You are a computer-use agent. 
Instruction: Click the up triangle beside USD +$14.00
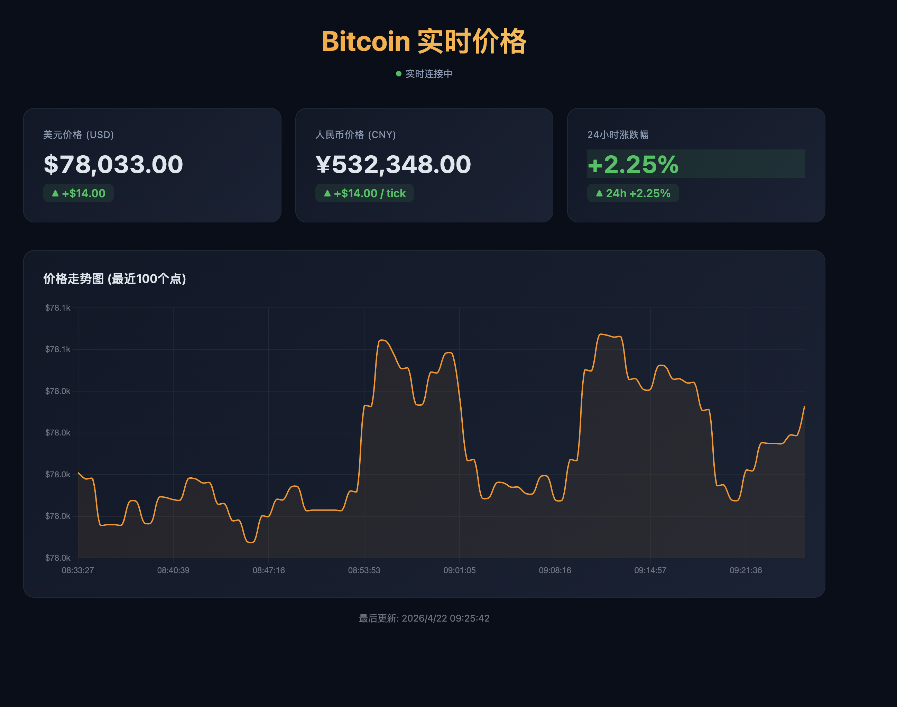[55, 193]
